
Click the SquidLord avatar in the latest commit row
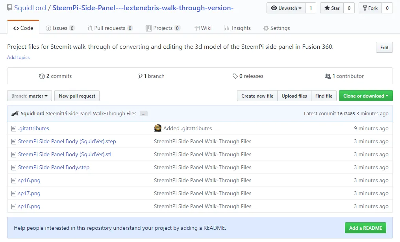click(x=15, y=113)
